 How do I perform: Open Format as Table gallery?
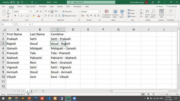pyautogui.click(x=115, y=14)
